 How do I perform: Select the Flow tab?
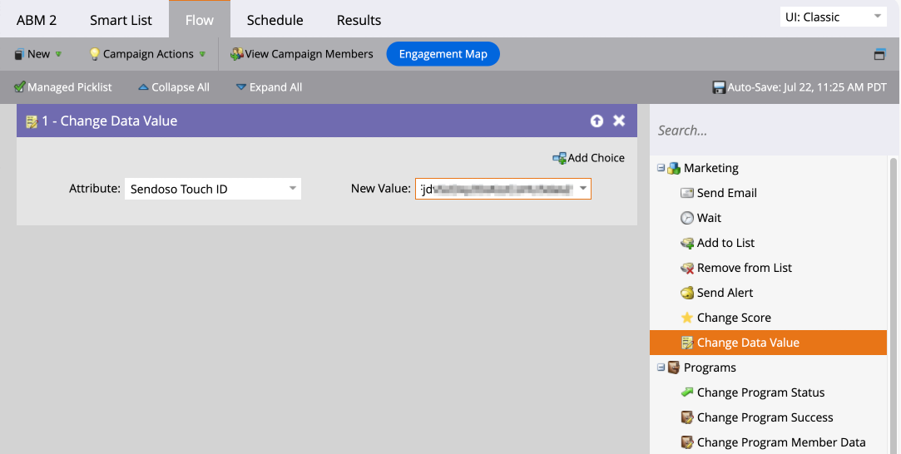[x=200, y=20]
